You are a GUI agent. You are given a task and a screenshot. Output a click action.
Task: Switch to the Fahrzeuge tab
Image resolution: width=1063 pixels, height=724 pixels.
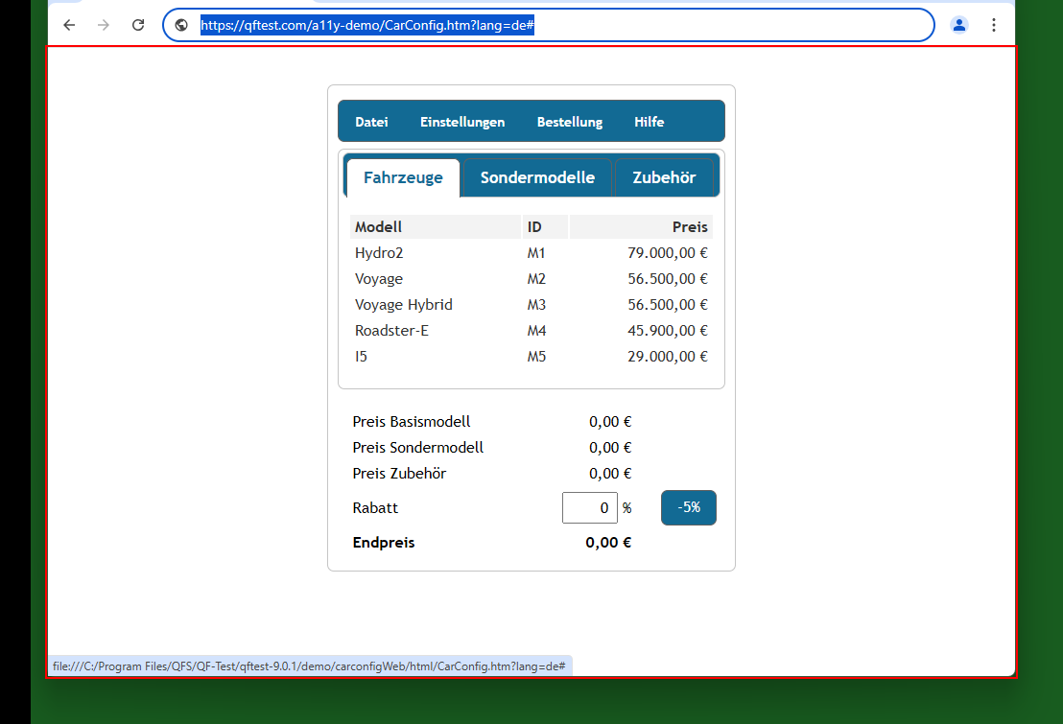coord(403,177)
